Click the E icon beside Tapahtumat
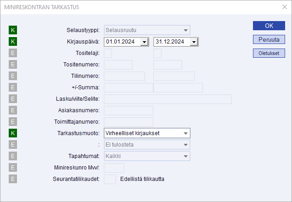Screen dimensions: 292x202 coord(13,156)
